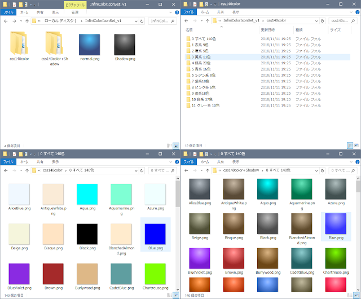The image size is (361, 299).
Task: Select BlueViolet.png flat purple swatch
Action: (19, 274)
